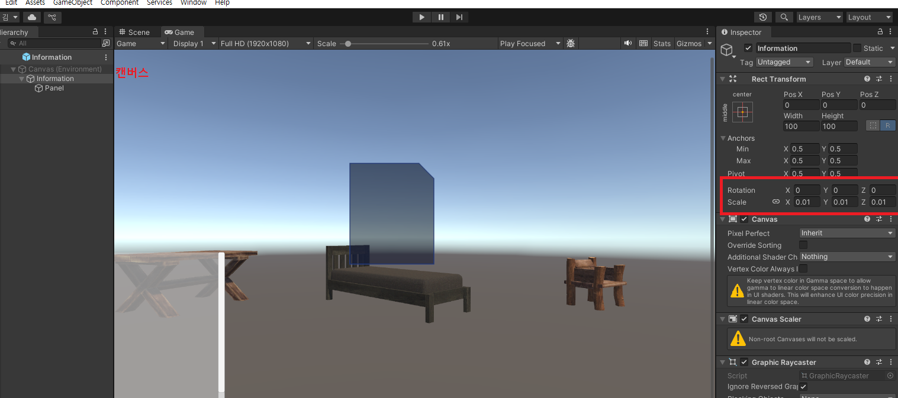Image resolution: width=898 pixels, height=398 pixels.
Task: Open the Layers dropdown in top toolbar
Action: click(x=819, y=17)
